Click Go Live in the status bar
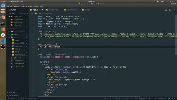 152,99
